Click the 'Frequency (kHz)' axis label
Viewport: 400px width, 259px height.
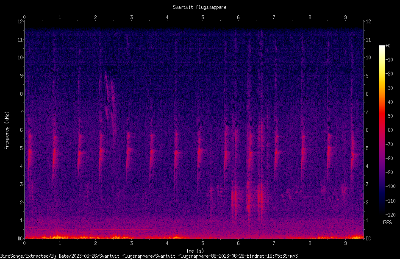[7, 131]
